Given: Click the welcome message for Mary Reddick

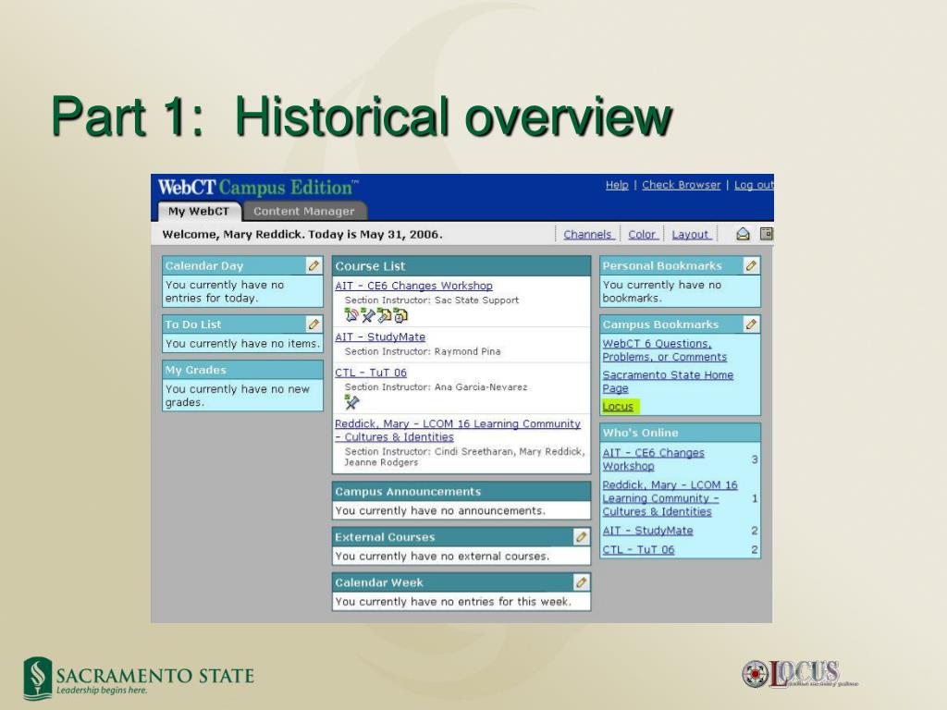Looking at the screenshot, I should 302,234.
